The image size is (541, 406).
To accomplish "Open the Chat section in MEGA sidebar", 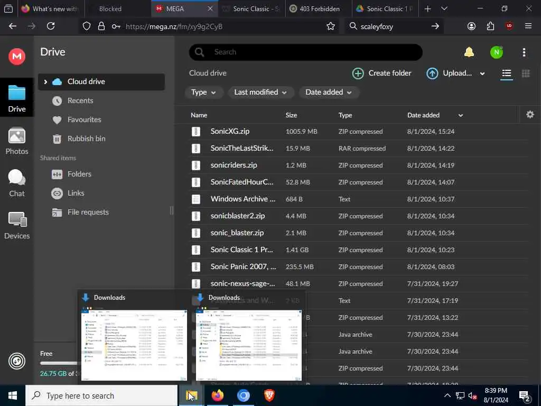I will click(x=17, y=183).
